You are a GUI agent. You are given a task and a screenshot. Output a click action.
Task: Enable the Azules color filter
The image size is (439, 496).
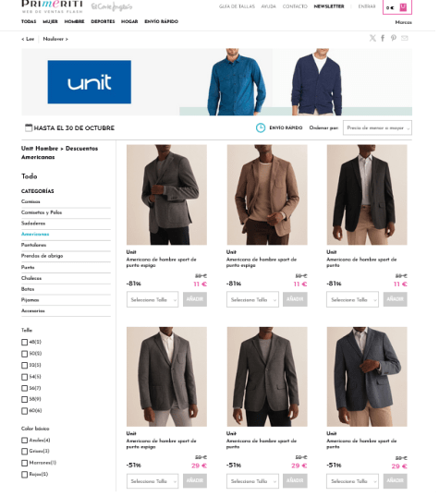(24, 443)
